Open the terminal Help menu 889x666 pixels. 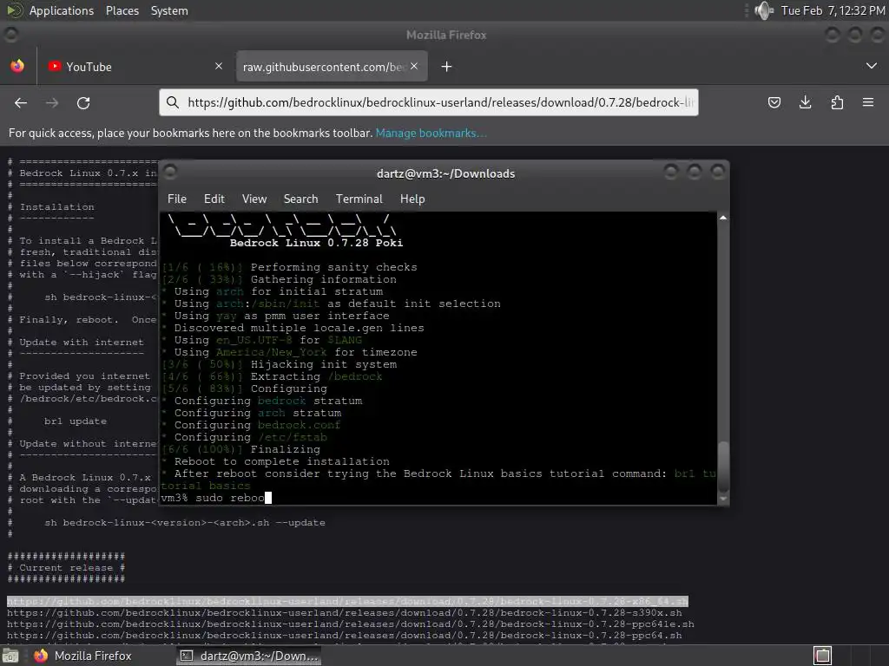[412, 199]
